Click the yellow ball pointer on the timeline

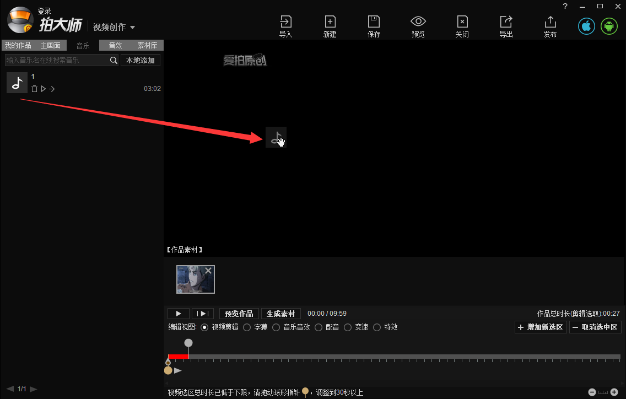click(168, 369)
